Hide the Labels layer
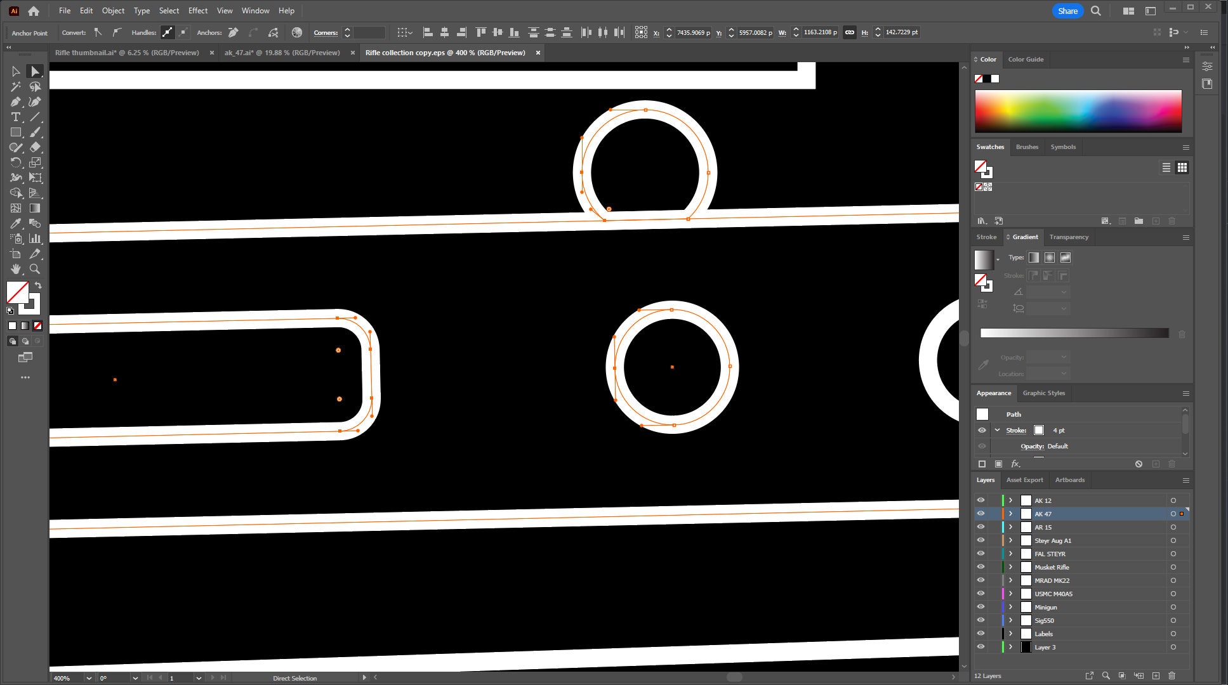The image size is (1228, 685). 980,634
